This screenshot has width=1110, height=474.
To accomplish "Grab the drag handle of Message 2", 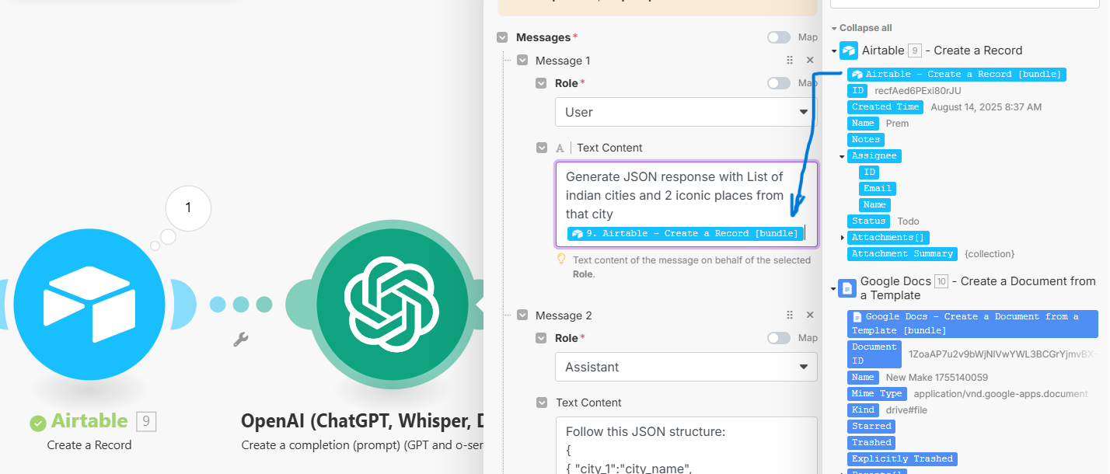I will (790, 315).
